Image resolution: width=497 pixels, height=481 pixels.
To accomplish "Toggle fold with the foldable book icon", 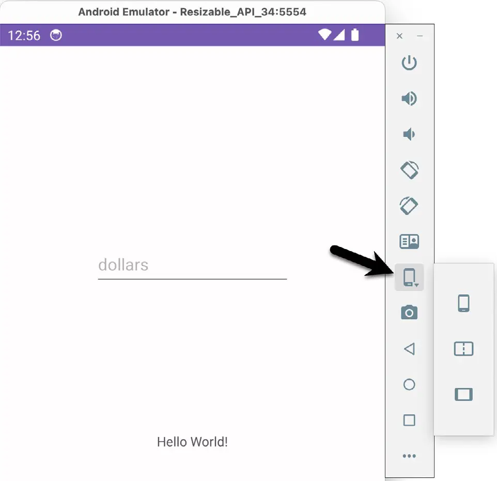I will [409, 242].
